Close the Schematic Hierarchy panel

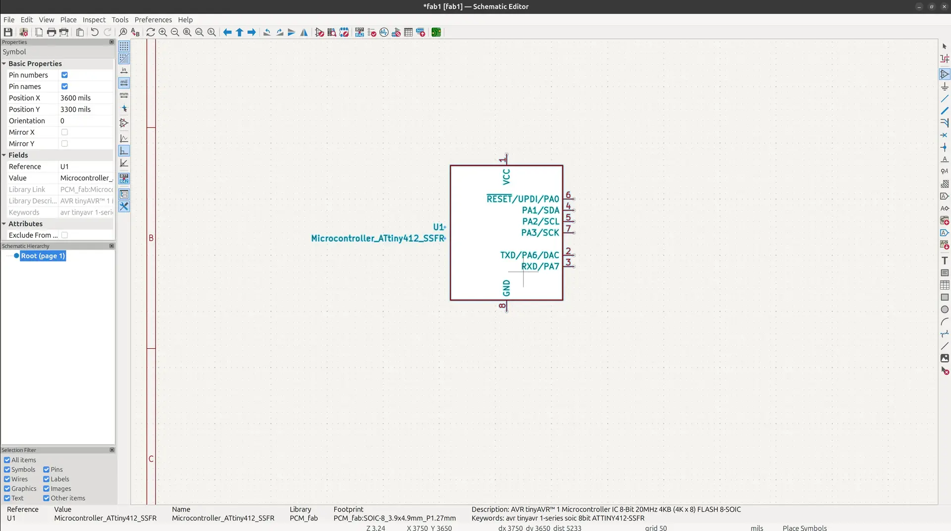click(111, 246)
